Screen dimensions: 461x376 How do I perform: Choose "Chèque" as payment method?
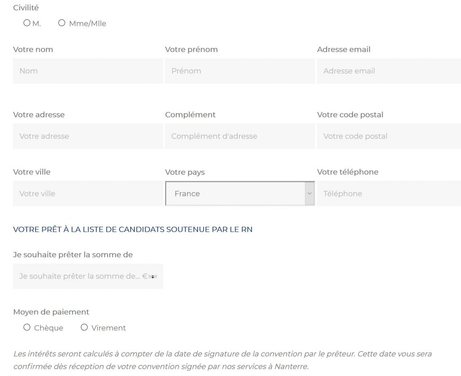point(27,327)
